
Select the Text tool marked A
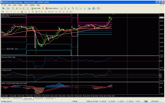click(29, 12)
